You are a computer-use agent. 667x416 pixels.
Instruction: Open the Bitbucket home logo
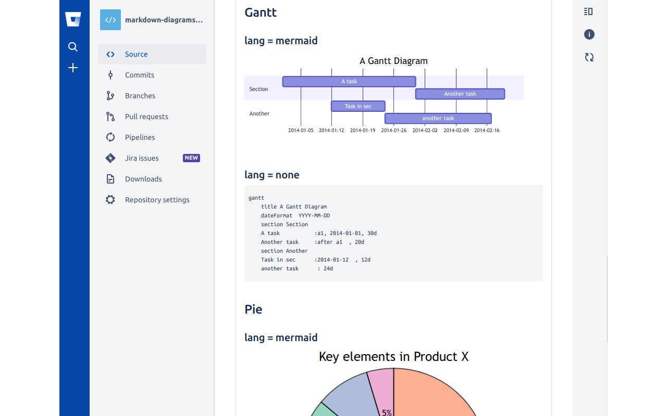[x=73, y=19]
